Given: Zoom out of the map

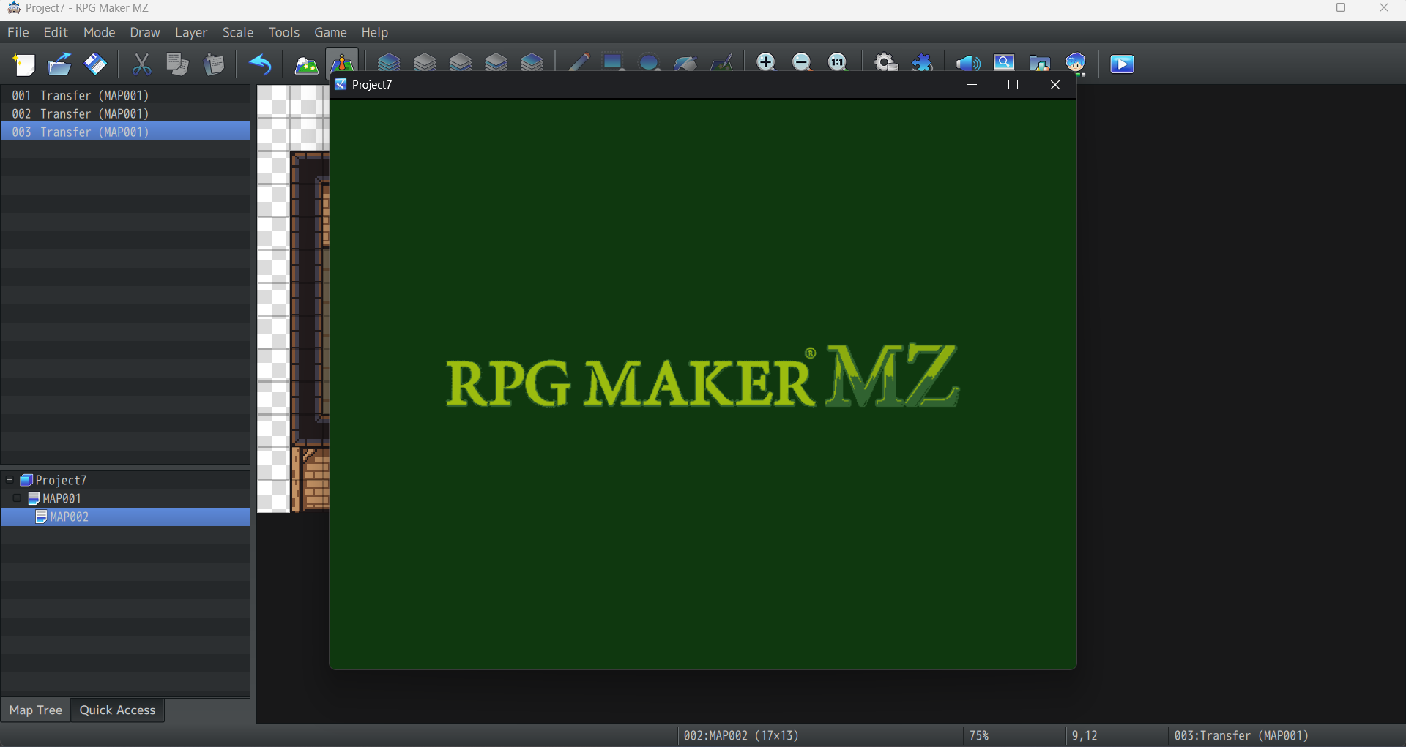Looking at the screenshot, I should tap(802, 62).
